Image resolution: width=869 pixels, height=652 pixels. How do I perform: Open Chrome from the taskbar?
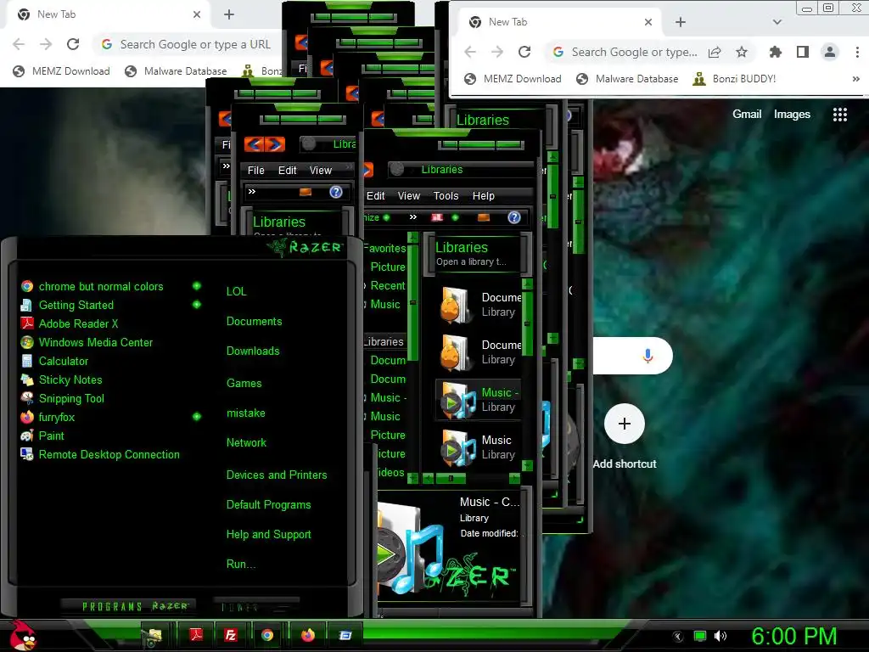pos(267,635)
